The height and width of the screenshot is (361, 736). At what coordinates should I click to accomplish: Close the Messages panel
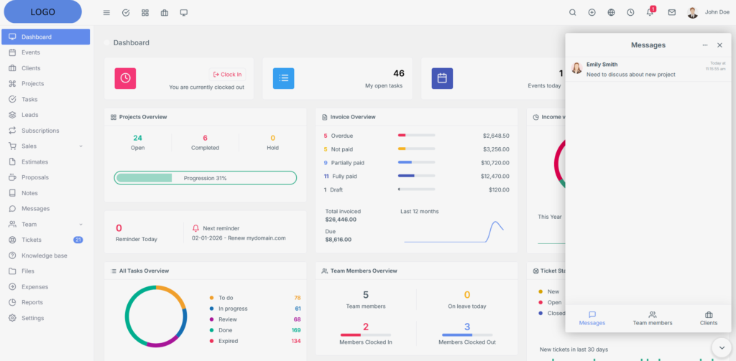[x=719, y=45]
